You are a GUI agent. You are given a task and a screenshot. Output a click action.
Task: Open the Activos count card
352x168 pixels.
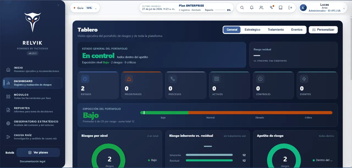point(230,85)
